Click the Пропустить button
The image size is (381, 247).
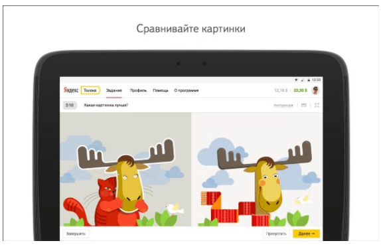(276, 234)
